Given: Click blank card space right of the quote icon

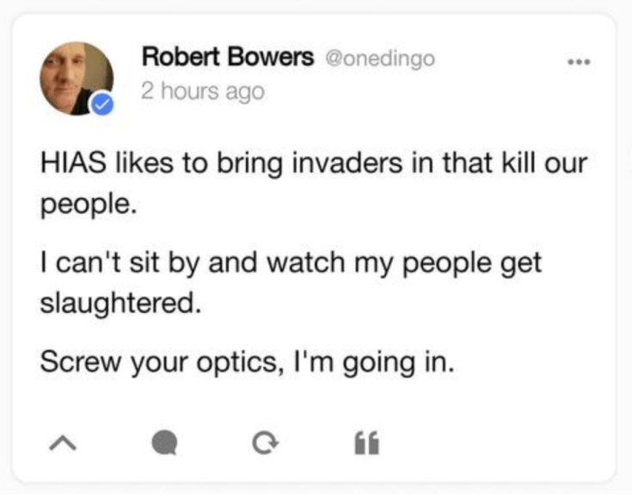Looking at the screenshot, I should [490, 444].
